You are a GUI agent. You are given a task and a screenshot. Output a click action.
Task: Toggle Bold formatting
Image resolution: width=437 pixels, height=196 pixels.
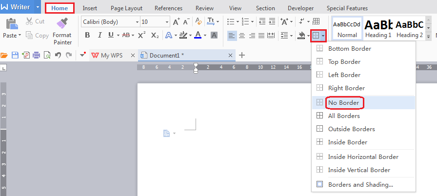click(87, 35)
